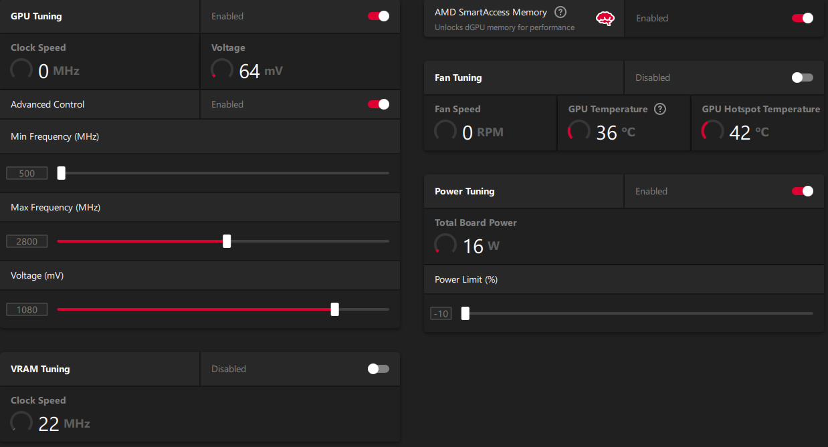The width and height of the screenshot is (828, 447).
Task: Click the 42 °C hotspot temperature reading
Action: coord(749,132)
